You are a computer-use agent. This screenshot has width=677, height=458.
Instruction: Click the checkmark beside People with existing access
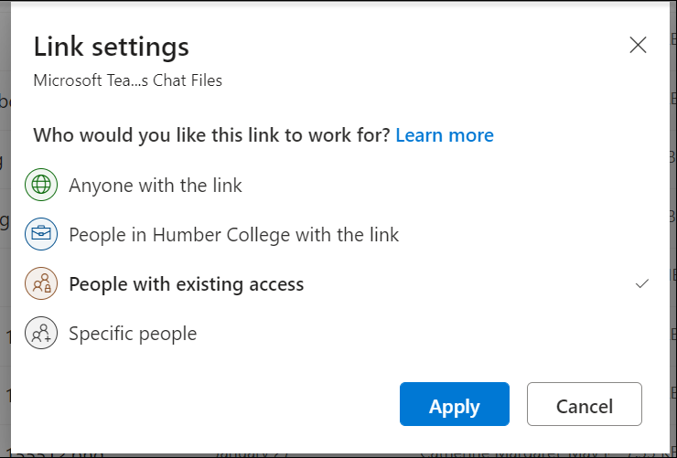pyautogui.click(x=641, y=284)
